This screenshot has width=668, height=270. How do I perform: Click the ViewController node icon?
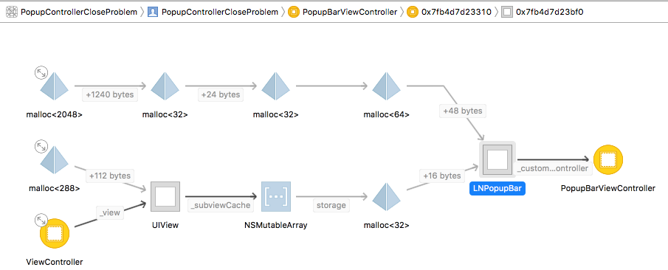click(55, 233)
